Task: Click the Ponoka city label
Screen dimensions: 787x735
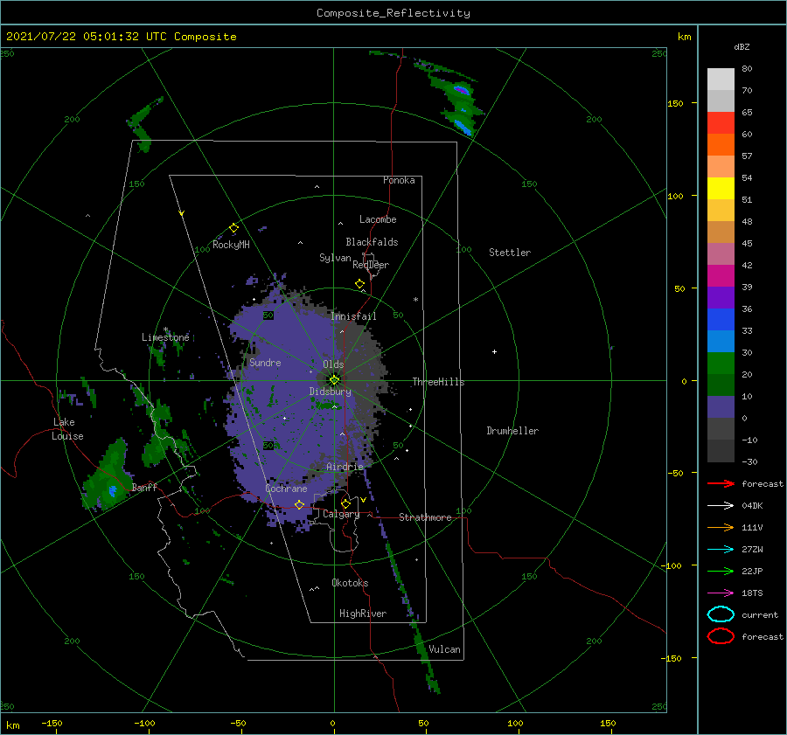Action: tap(399, 180)
